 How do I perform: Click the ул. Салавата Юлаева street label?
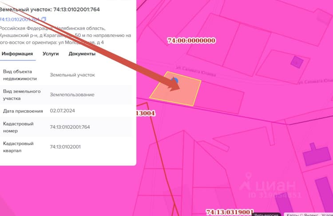[196, 71]
